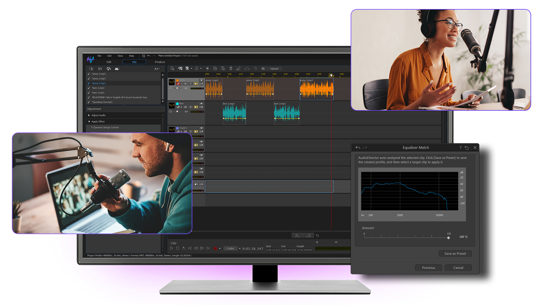The image size is (543, 305).
Task: Toggle LR channel setting on Anna track
Action: pos(201,84)
